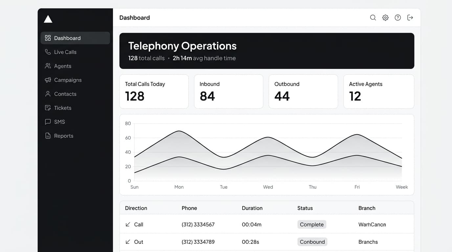Click the Direction column header

pyautogui.click(x=136, y=208)
